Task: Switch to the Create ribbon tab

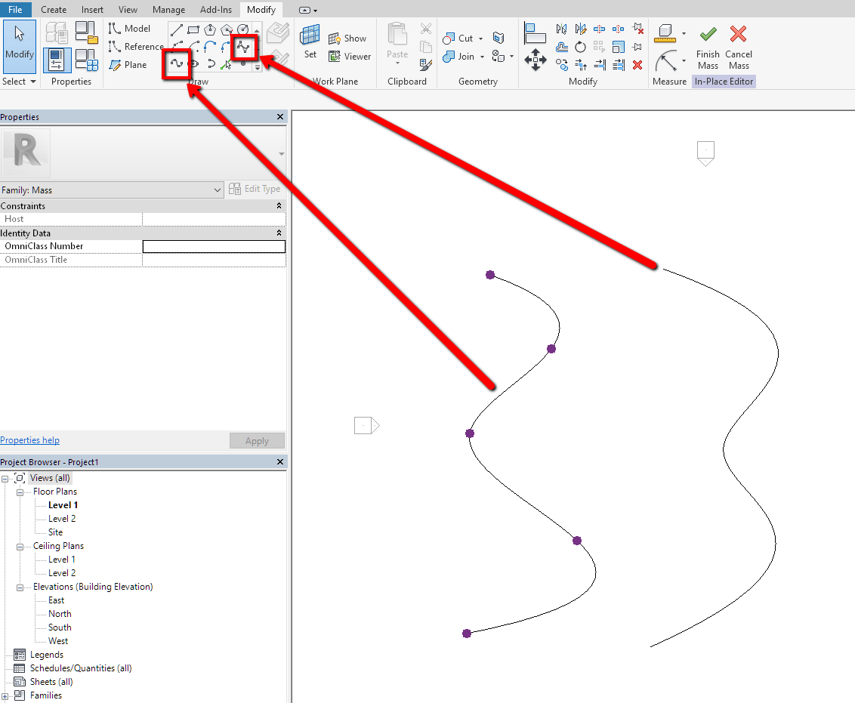Action: coord(54,9)
